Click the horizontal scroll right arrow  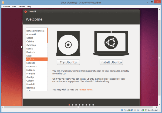pyautogui.click(x=157, y=107)
